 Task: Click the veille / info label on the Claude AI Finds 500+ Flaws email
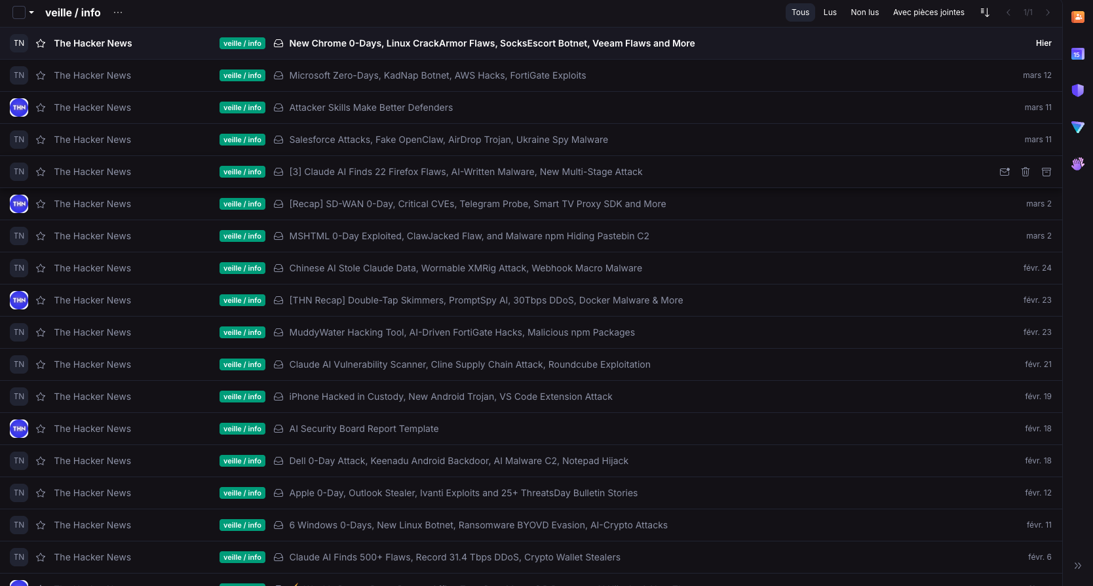[x=242, y=557]
